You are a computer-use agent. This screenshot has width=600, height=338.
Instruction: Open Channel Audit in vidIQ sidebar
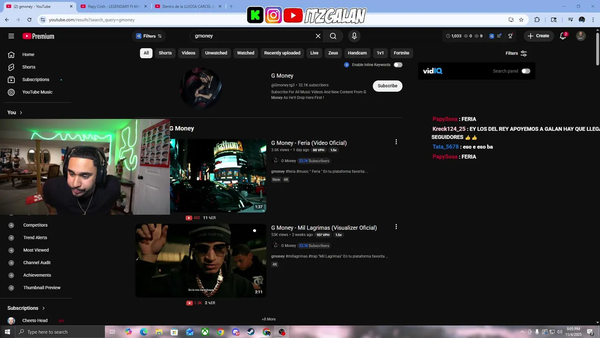[x=37, y=263]
